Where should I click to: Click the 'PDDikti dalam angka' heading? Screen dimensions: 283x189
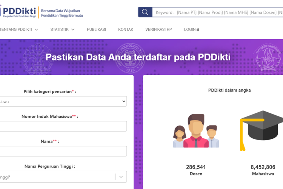pos(229,90)
